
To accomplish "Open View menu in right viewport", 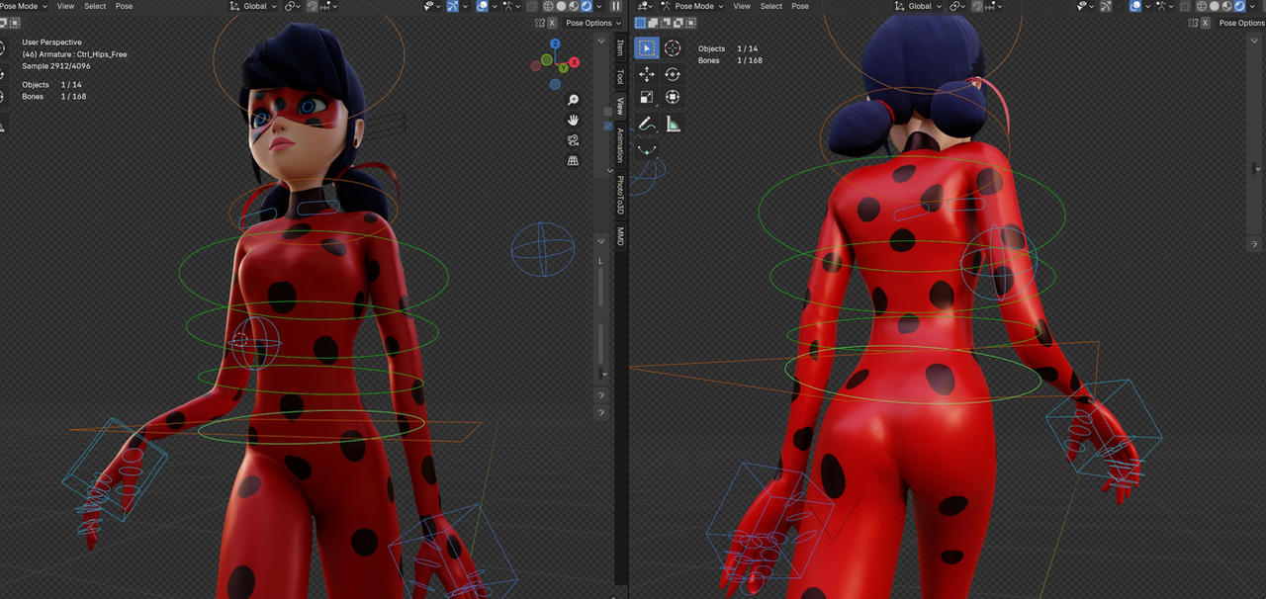I will (x=742, y=6).
